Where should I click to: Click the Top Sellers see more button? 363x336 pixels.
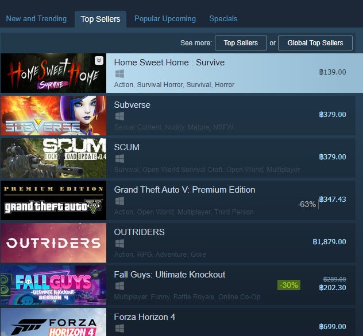[x=241, y=43]
